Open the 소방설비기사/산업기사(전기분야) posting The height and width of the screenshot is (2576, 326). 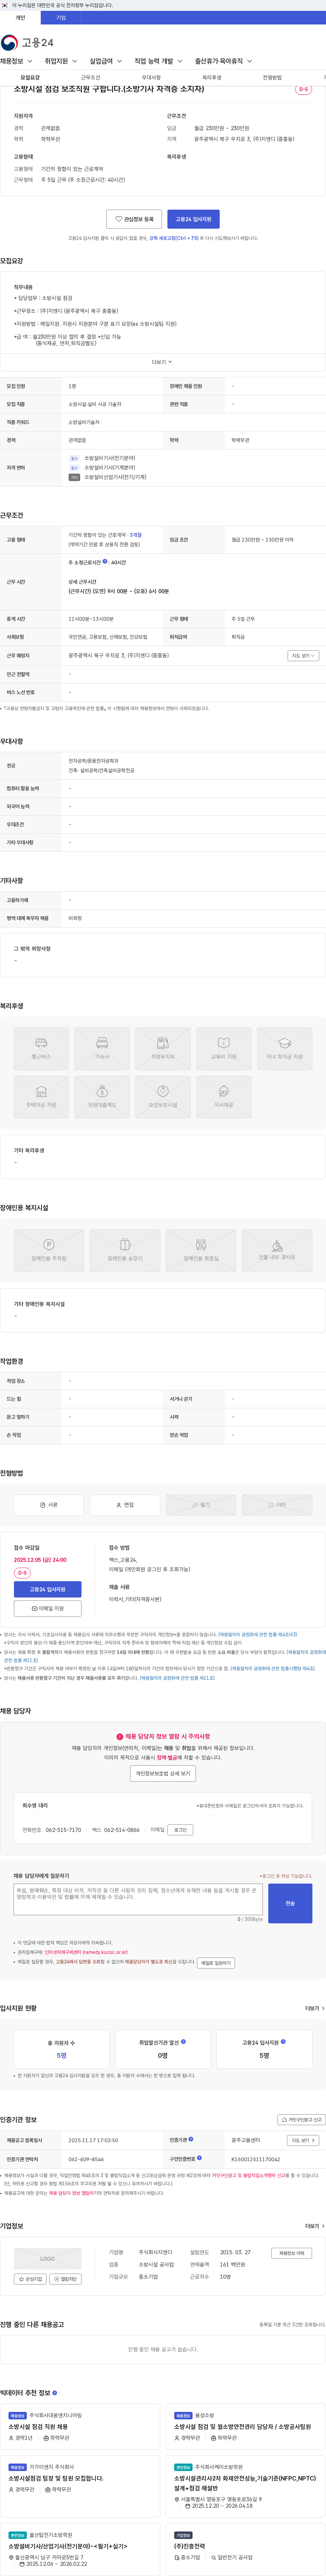pyautogui.click(x=68, y=2546)
